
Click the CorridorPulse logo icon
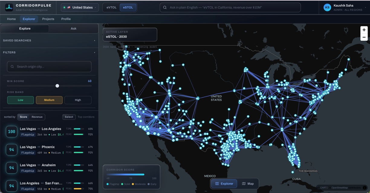pos(9,7)
